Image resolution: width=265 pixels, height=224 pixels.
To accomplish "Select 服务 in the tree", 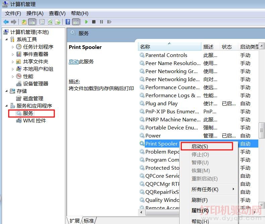I will pos(28,113).
